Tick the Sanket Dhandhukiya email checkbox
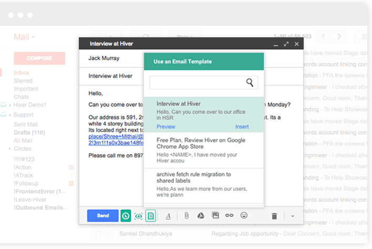Image resolution: width=372 pixels, height=249 pixels. pyautogui.click(x=98, y=234)
